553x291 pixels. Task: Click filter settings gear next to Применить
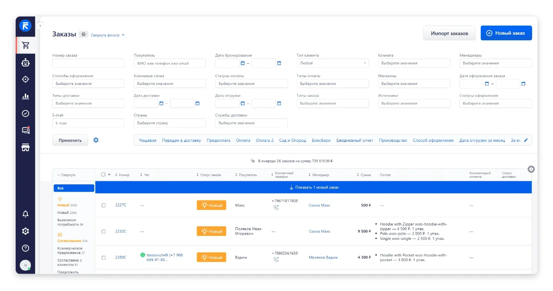96,140
